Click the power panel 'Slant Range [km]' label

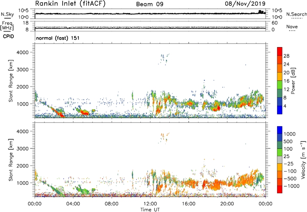11,81
